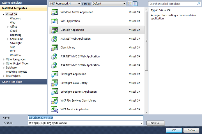The image size is (202, 134).
Task: Choose the WCF Service Application icon
Action: click(54, 110)
